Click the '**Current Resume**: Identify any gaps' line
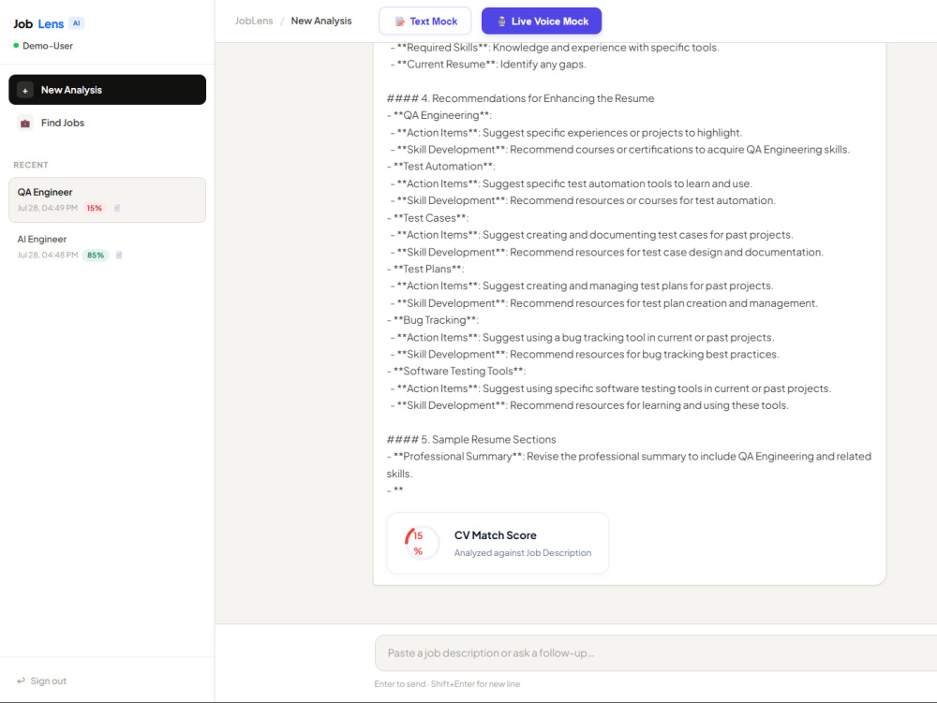937x703 pixels. [488, 65]
